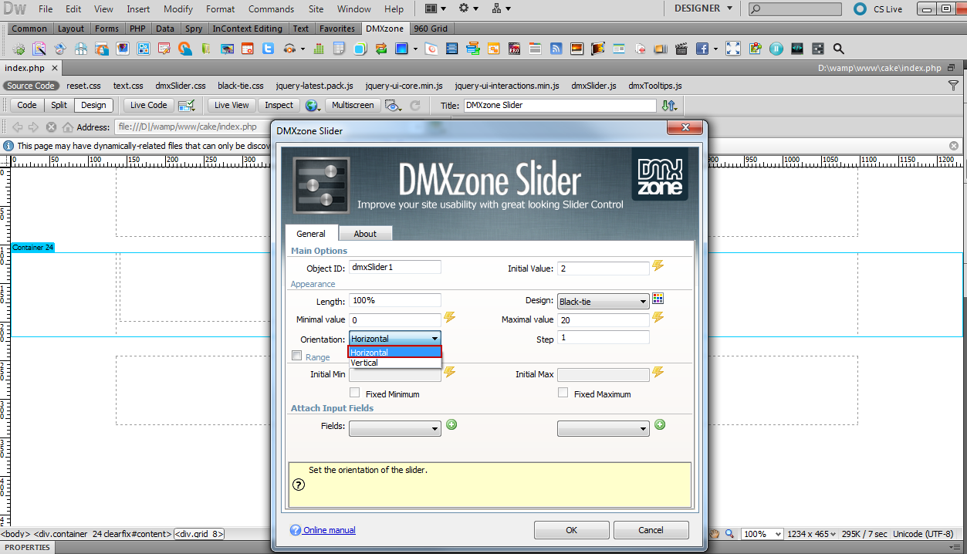
Task: Switch to the About tab in the dialog
Action: pos(365,234)
